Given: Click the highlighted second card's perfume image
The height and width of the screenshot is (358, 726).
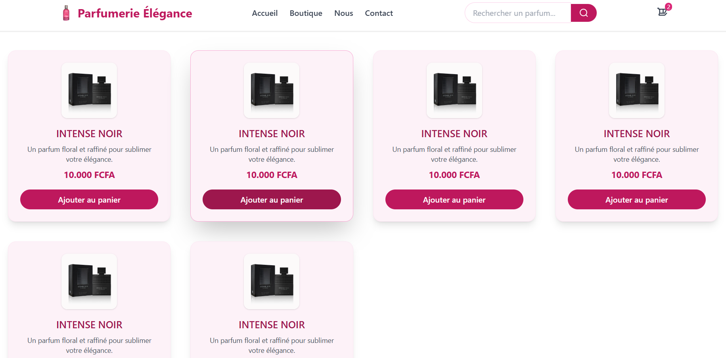Looking at the screenshot, I should [272, 90].
